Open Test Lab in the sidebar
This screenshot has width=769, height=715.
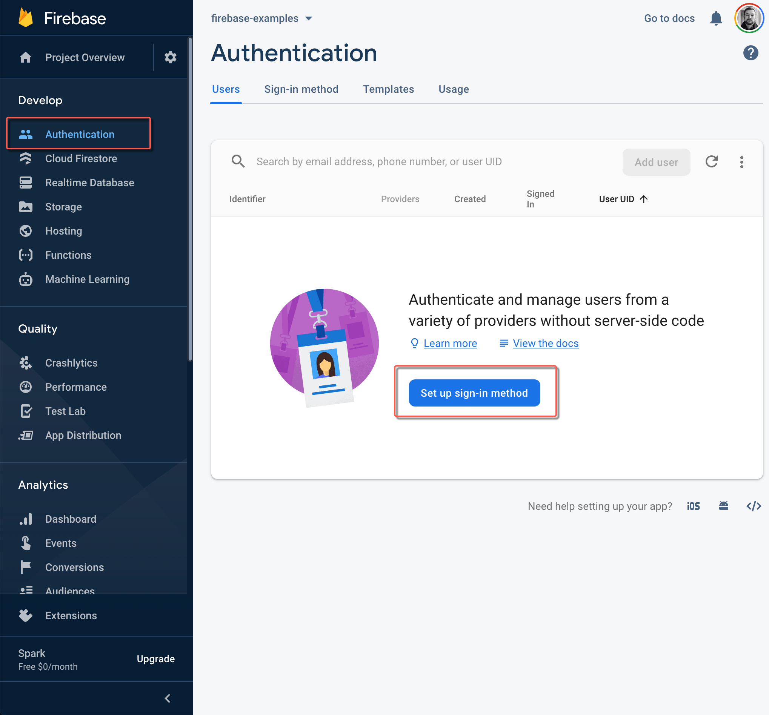coord(65,411)
